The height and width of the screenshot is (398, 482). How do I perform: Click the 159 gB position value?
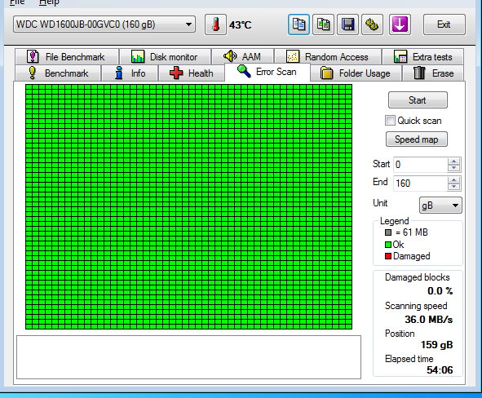(437, 345)
